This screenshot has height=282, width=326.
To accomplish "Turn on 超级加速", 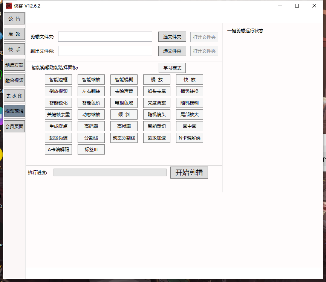I will (x=157, y=138).
